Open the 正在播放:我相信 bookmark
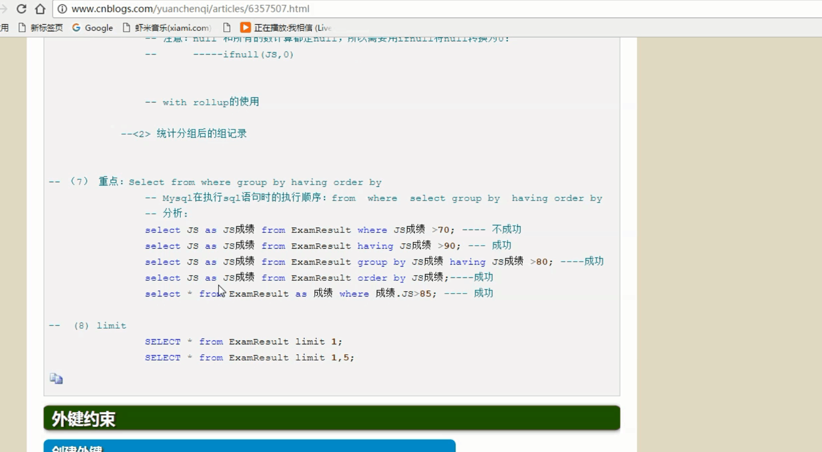This screenshot has width=822, height=452. 286,28
